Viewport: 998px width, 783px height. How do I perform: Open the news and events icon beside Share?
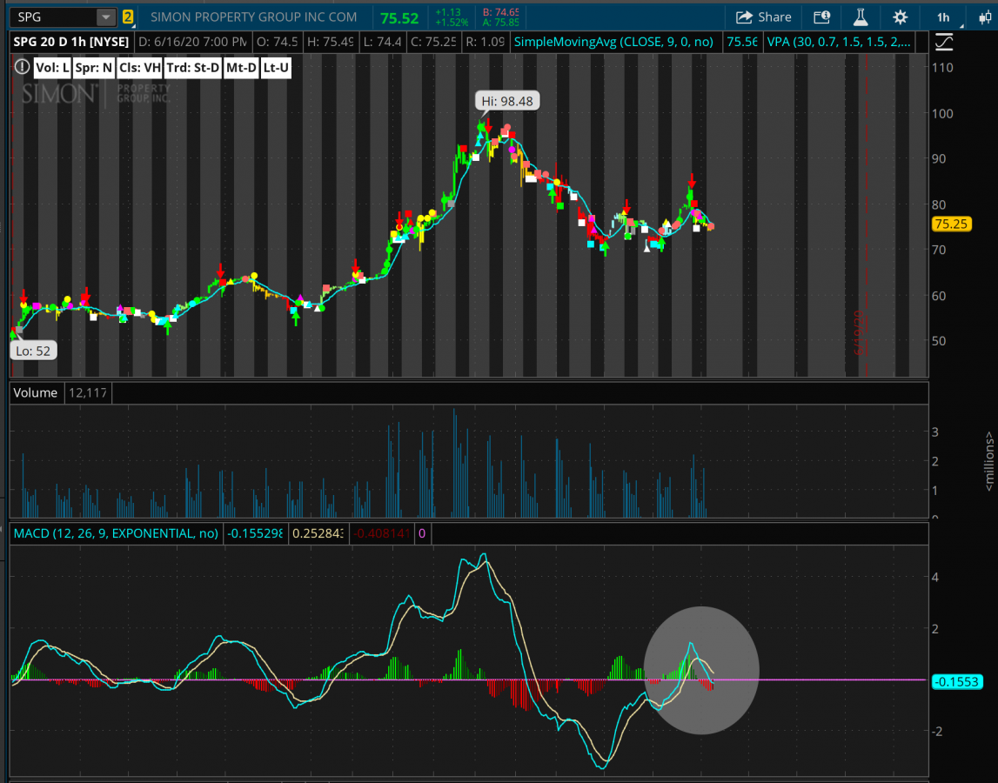point(821,17)
